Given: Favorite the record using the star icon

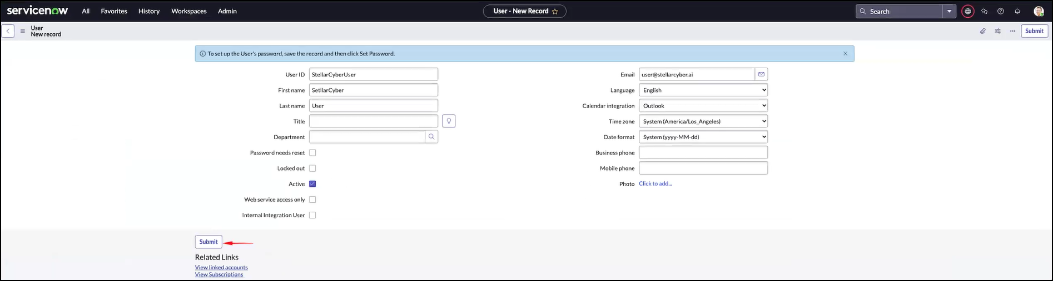Looking at the screenshot, I should 555,12.
